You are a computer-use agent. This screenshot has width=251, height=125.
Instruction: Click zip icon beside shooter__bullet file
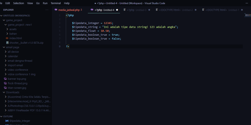pos(7,43)
